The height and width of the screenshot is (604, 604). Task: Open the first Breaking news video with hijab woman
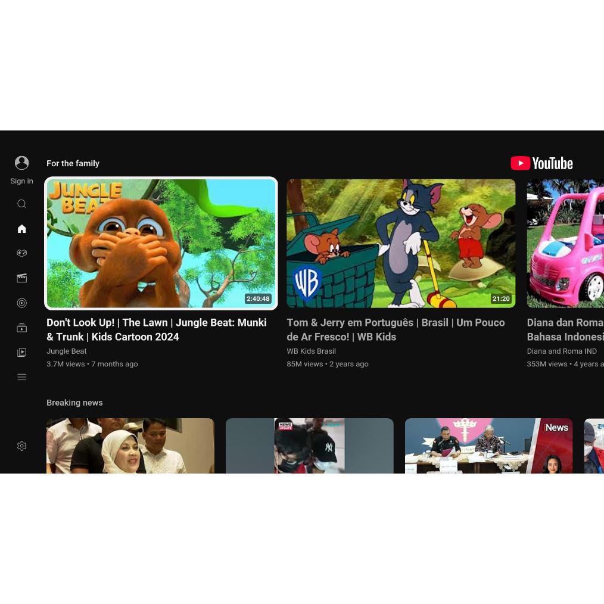click(x=130, y=446)
